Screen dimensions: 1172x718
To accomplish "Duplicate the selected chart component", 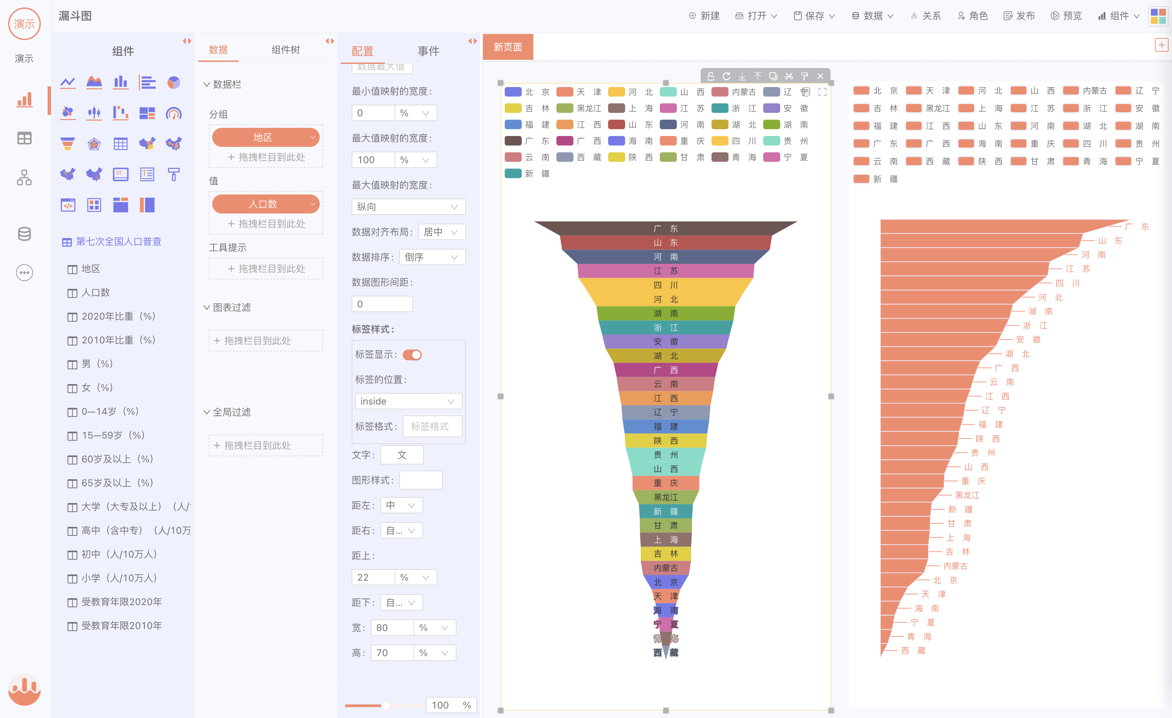I will 773,76.
